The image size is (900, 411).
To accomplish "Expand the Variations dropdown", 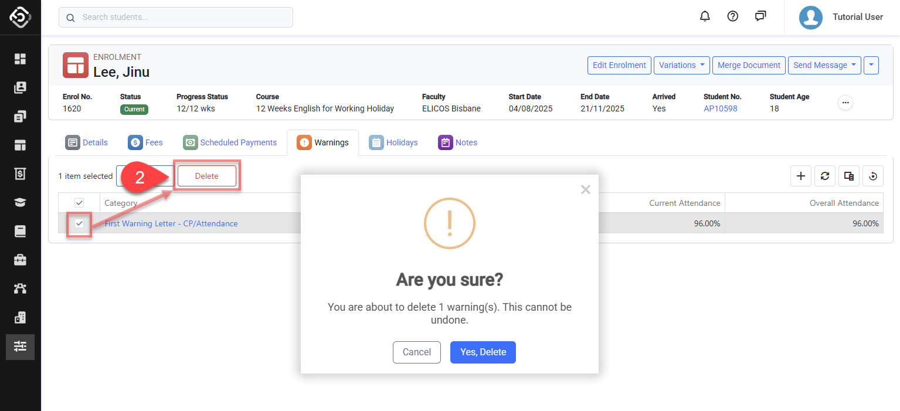I will (681, 65).
